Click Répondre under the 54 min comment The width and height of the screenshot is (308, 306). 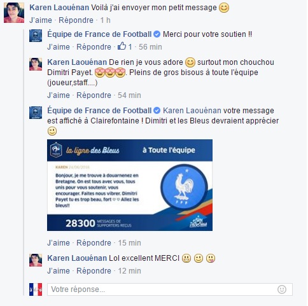click(x=94, y=95)
